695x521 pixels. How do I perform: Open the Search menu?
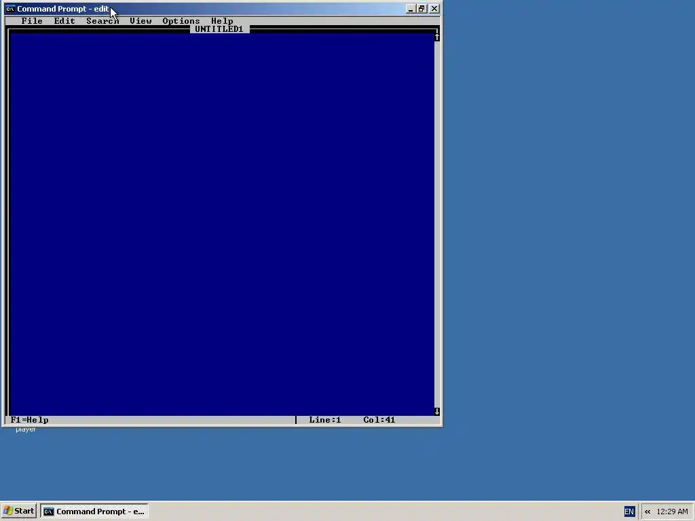click(102, 21)
